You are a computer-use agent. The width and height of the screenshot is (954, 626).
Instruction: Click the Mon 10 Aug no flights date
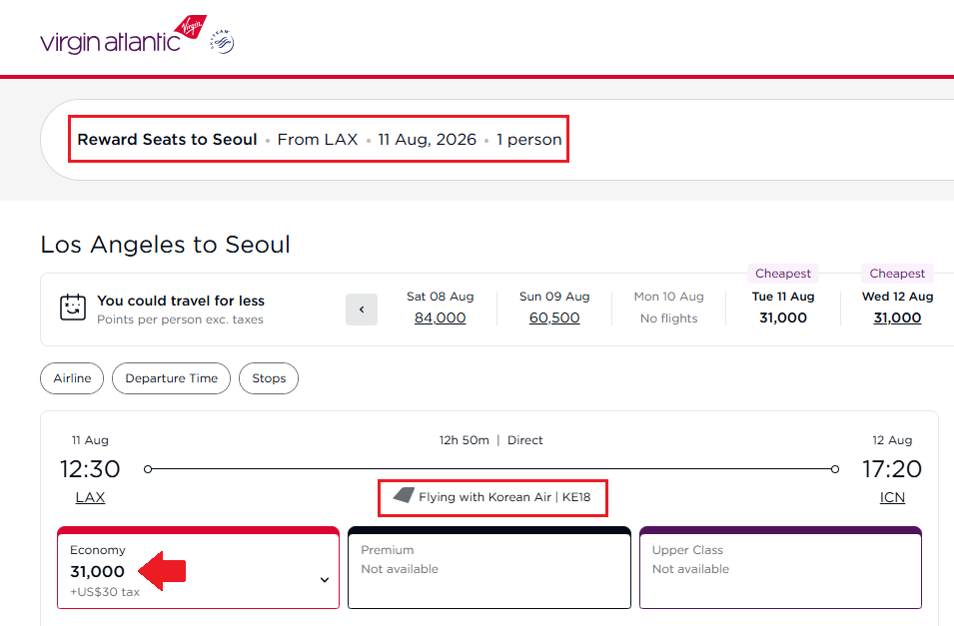(x=668, y=308)
